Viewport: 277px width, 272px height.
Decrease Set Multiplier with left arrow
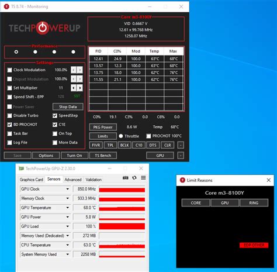pos(74,88)
